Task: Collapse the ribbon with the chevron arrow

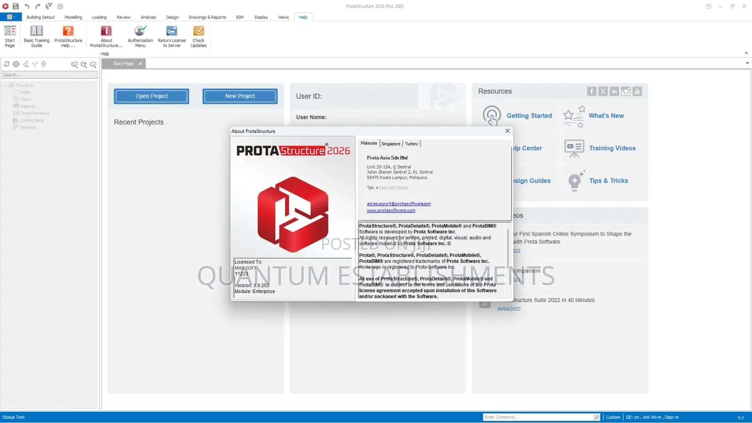Action: (x=746, y=53)
